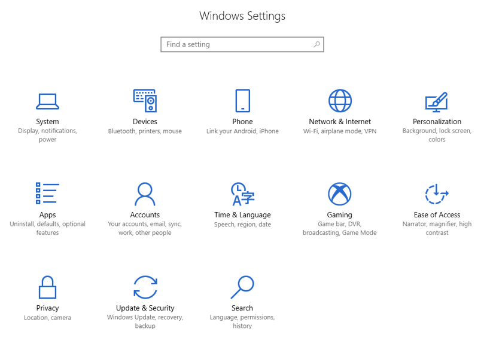Click the Gaming Xbox logo icon
The height and width of the screenshot is (338, 493).
click(x=340, y=193)
